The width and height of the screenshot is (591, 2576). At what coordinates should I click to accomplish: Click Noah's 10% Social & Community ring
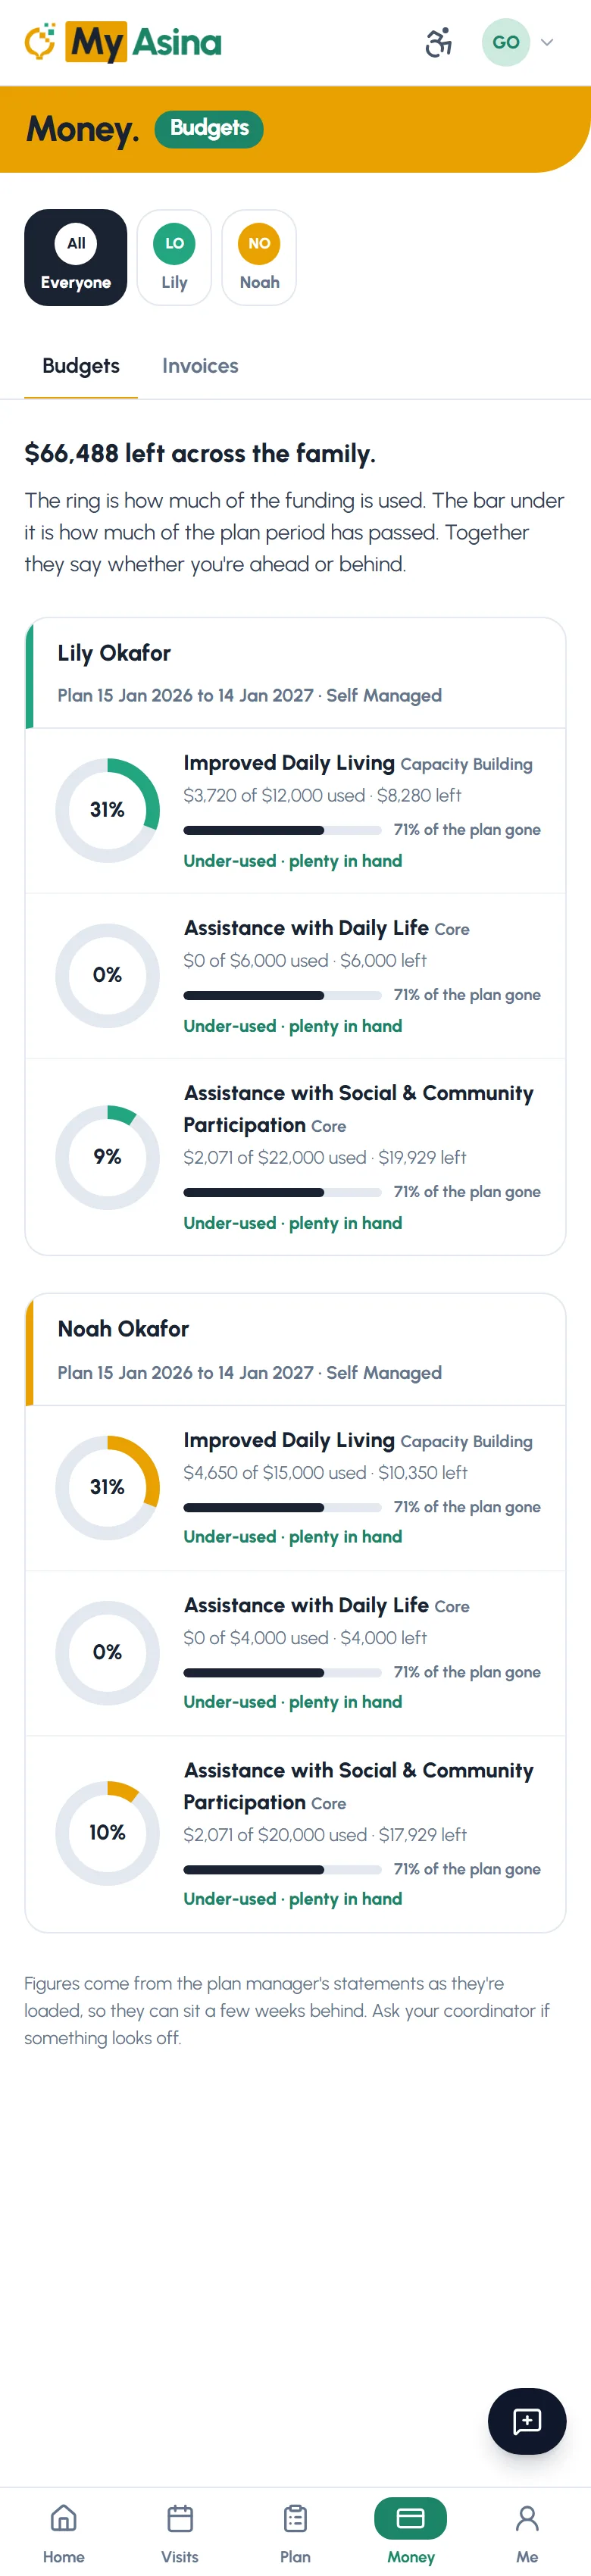click(107, 1832)
